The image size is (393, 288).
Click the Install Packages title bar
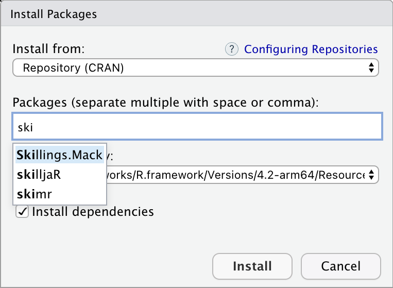(x=196, y=14)
